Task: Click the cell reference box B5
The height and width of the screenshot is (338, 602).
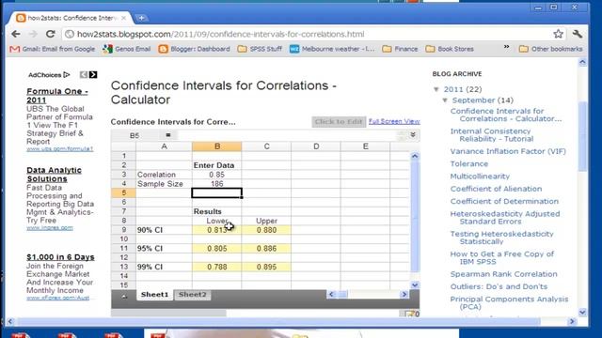Action: 135,135
